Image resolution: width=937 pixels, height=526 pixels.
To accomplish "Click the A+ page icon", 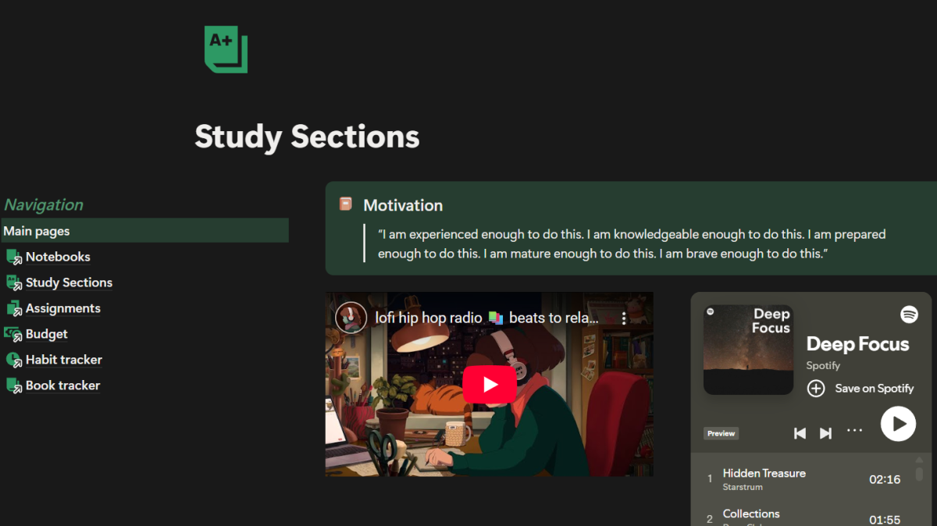I will (x=226, y=49).
